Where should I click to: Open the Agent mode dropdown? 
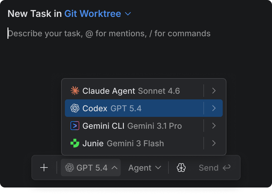[x=145, y=168]
